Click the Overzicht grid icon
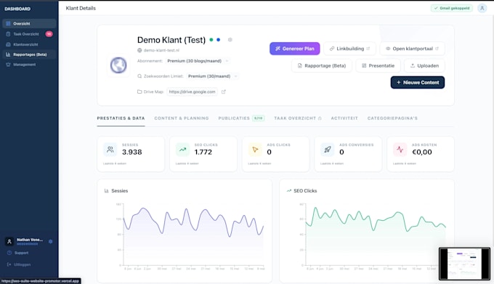The width and height of the screenshot is (494, 284). click(8, 24)
